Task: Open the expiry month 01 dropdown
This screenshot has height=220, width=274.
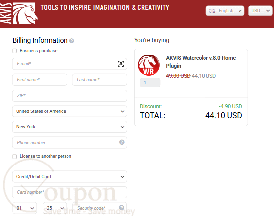Action: 25,208
